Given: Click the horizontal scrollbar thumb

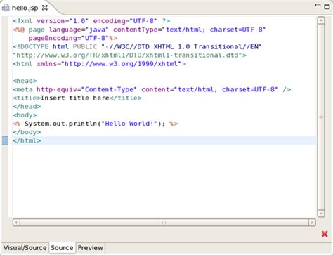Looking at the screenshot, I should point(164,223).
